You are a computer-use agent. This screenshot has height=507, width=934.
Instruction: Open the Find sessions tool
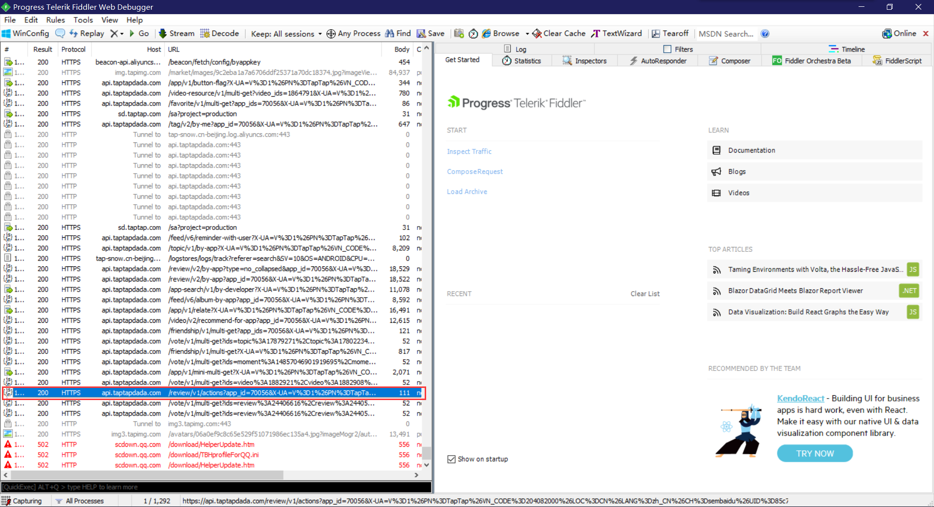pos(398,34)
